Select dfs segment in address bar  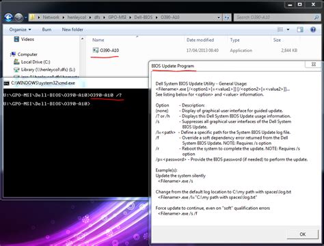(97, 17)
